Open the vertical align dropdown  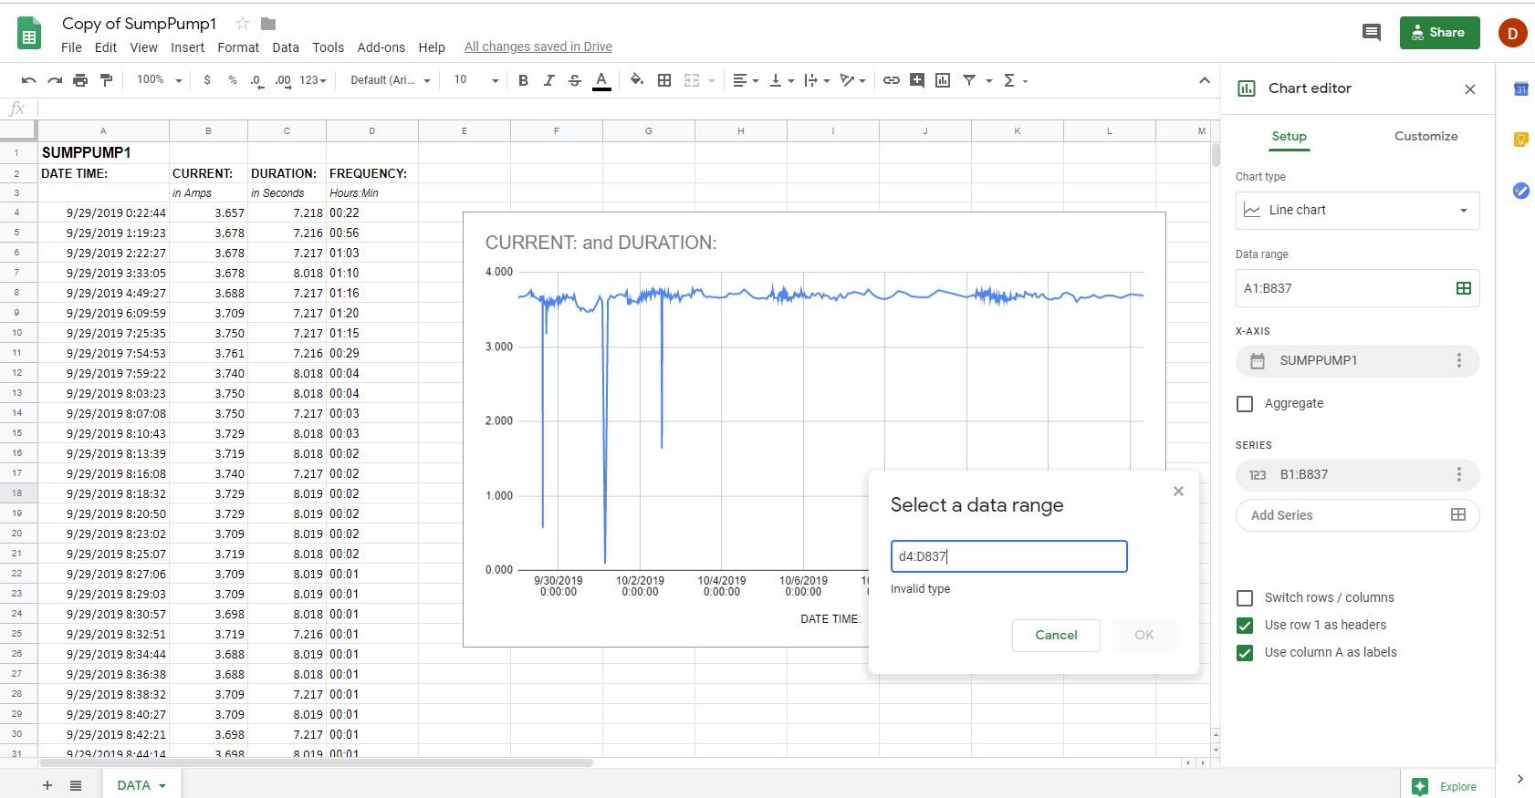(x=782, y=80)
